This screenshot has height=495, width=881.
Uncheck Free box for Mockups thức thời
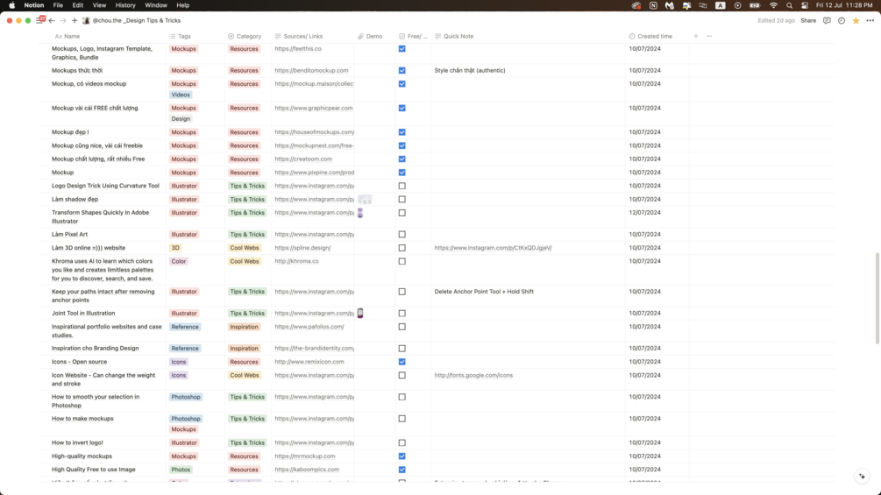pyautogui.click(x=401, y=71)
